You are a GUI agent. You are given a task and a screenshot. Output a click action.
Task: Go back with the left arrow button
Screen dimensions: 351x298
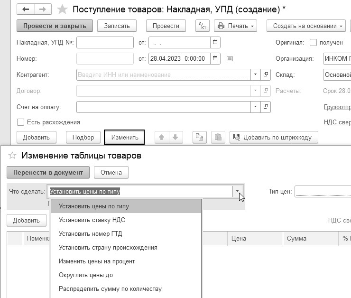pyautogui.click(x=26, y=9)
